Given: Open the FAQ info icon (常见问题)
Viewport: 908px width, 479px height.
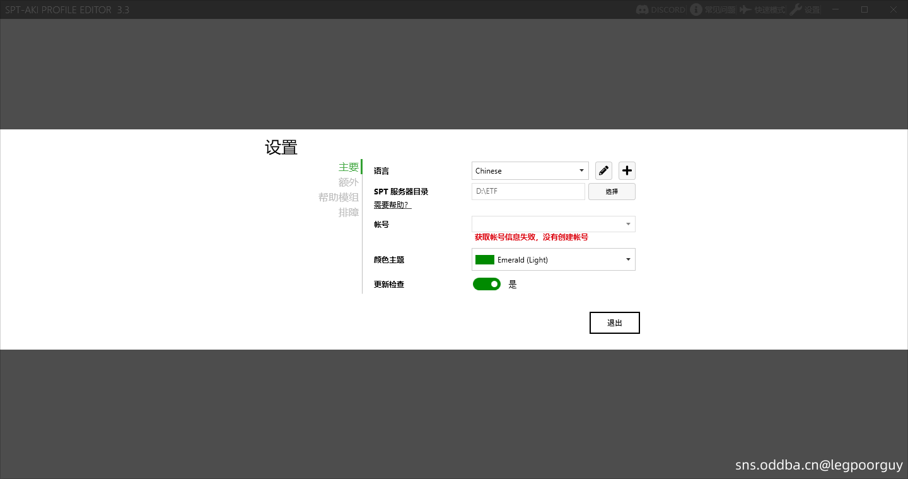Looking at the screenshot, I should point(696,9).
